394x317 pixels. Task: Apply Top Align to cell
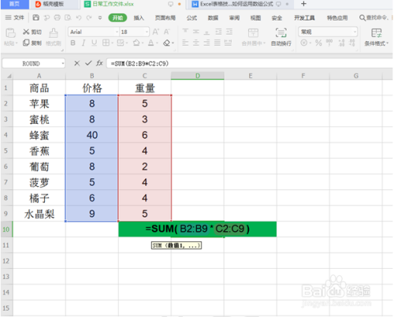coord(185,32)
